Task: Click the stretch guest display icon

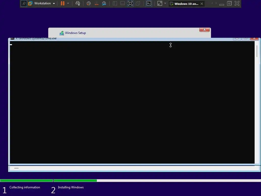Action: coord(160,3)
